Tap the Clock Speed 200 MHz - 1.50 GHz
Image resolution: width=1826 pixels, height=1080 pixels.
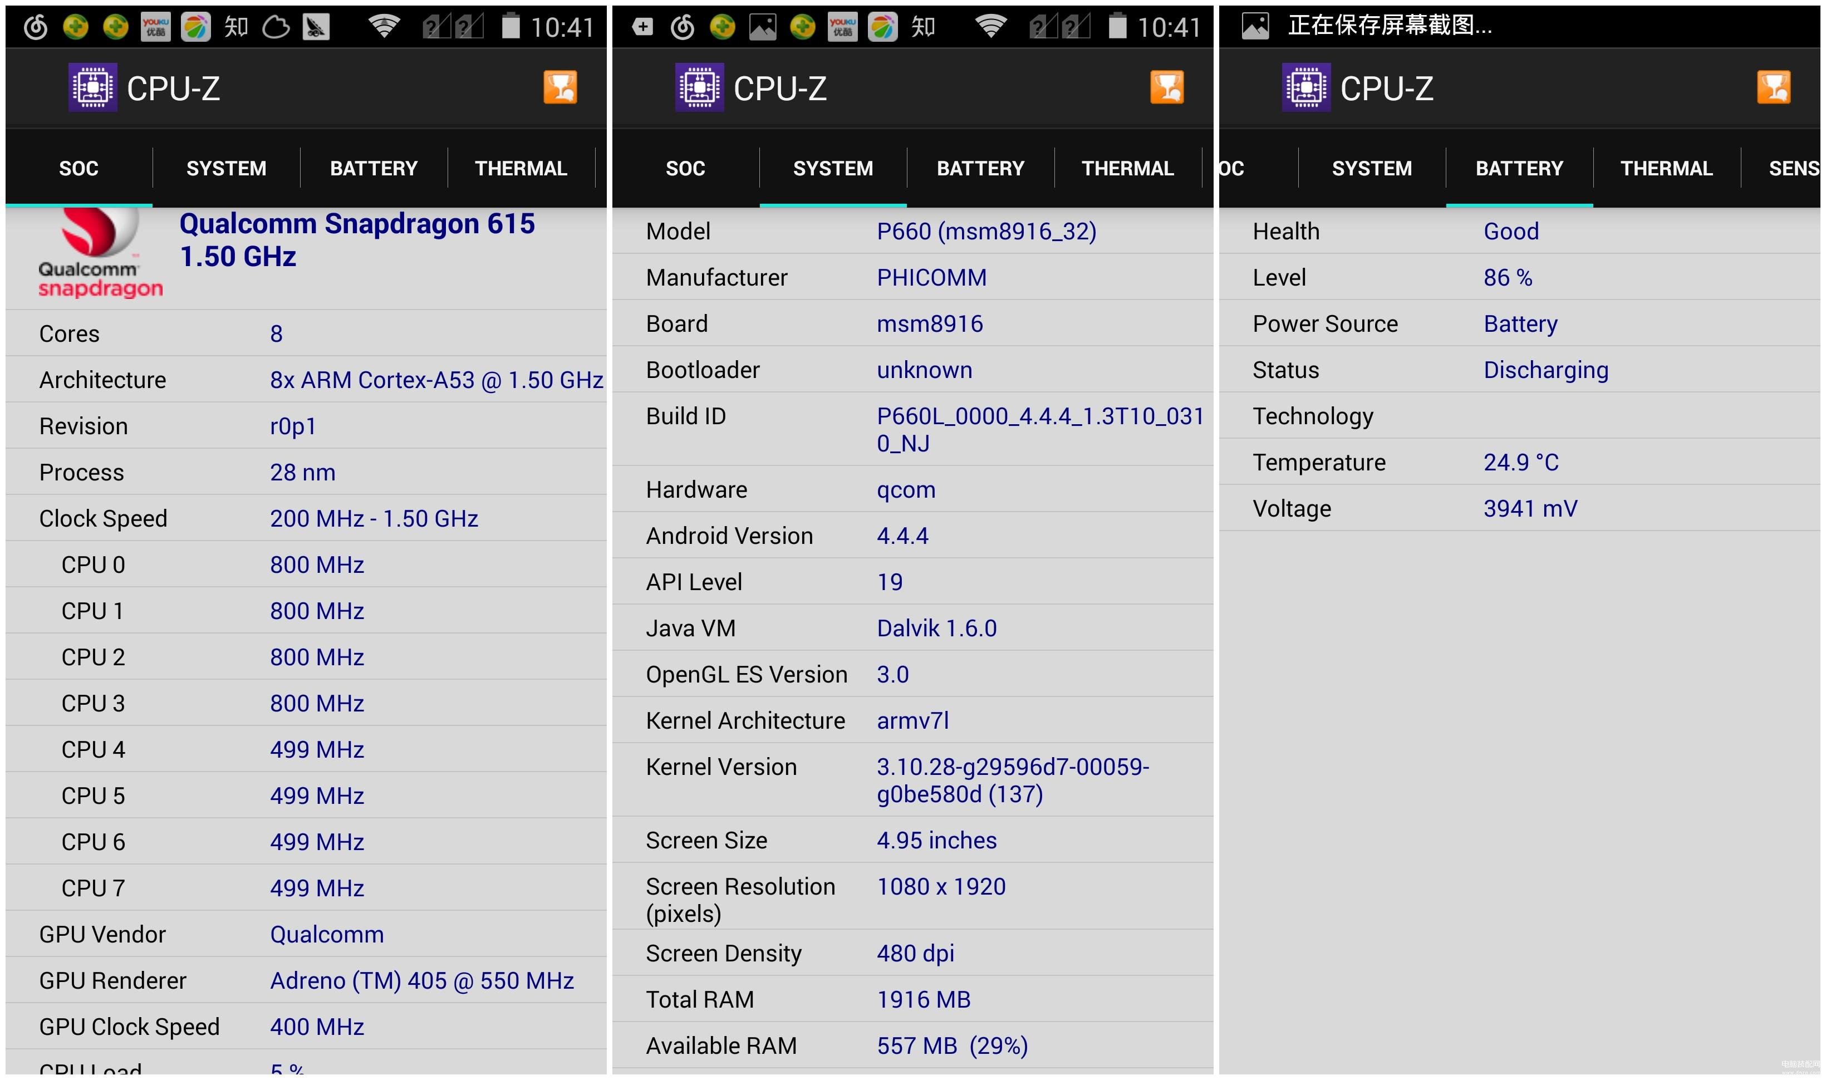click(374, 518)
